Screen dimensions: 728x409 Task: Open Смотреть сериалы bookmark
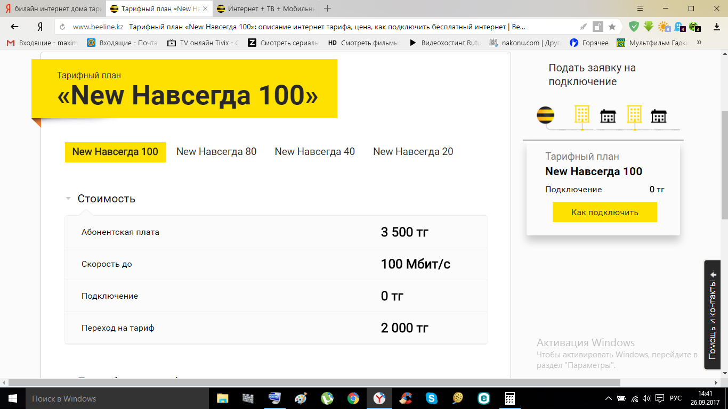(284, 43)
